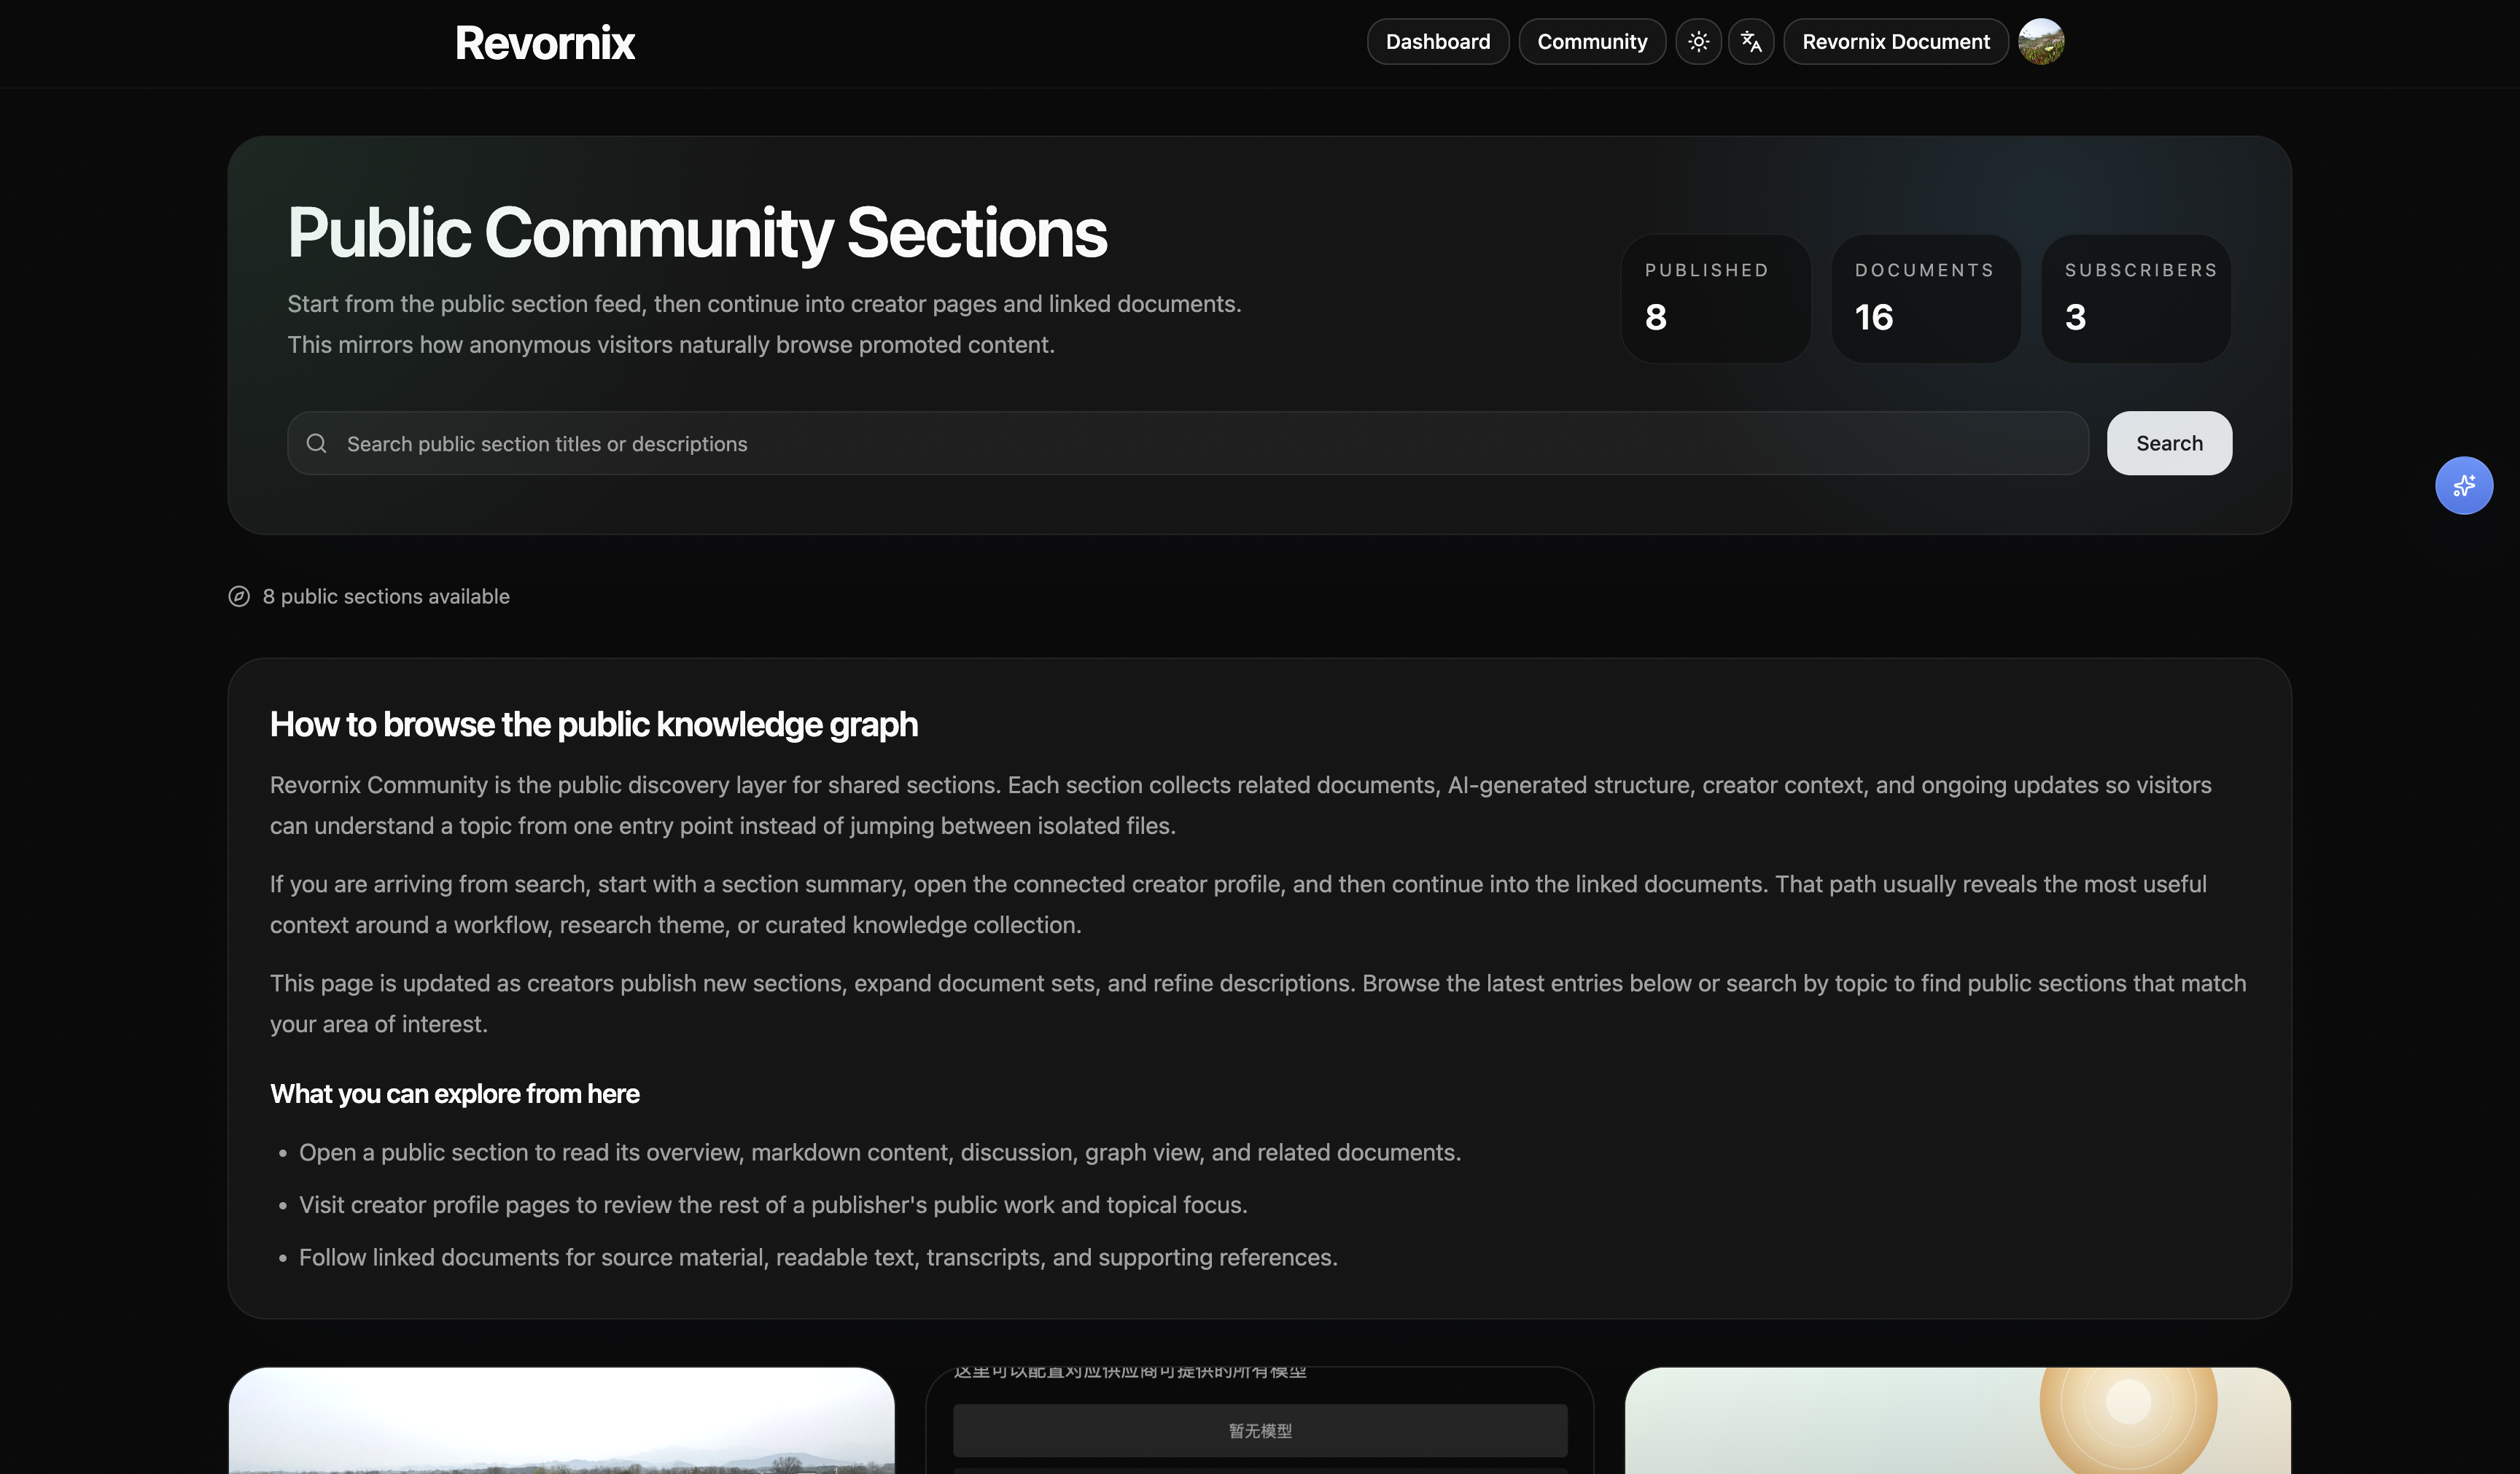Viewport: 2520px width, 1474px height.
Task: Click the user profile avatar
Action: (2041, 42)
